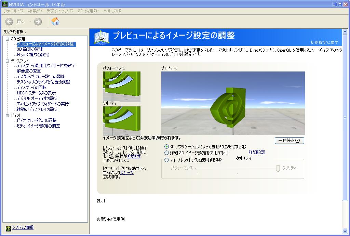Viewport: 350px width, 236px height.
Task: Click the パフォーマンス preview thumbnail
Action: click(x=122, y=87)
